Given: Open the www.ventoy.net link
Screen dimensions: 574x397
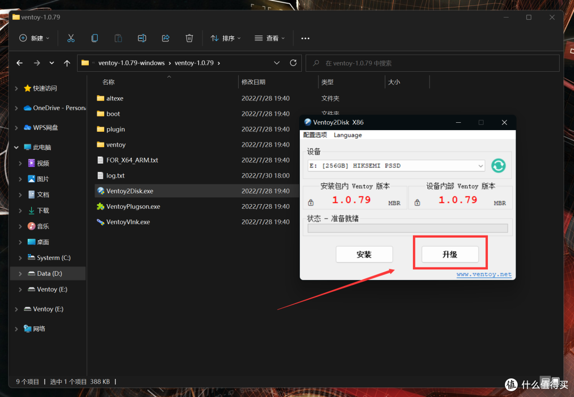Looking at the screenshot, I should [484, 274].
